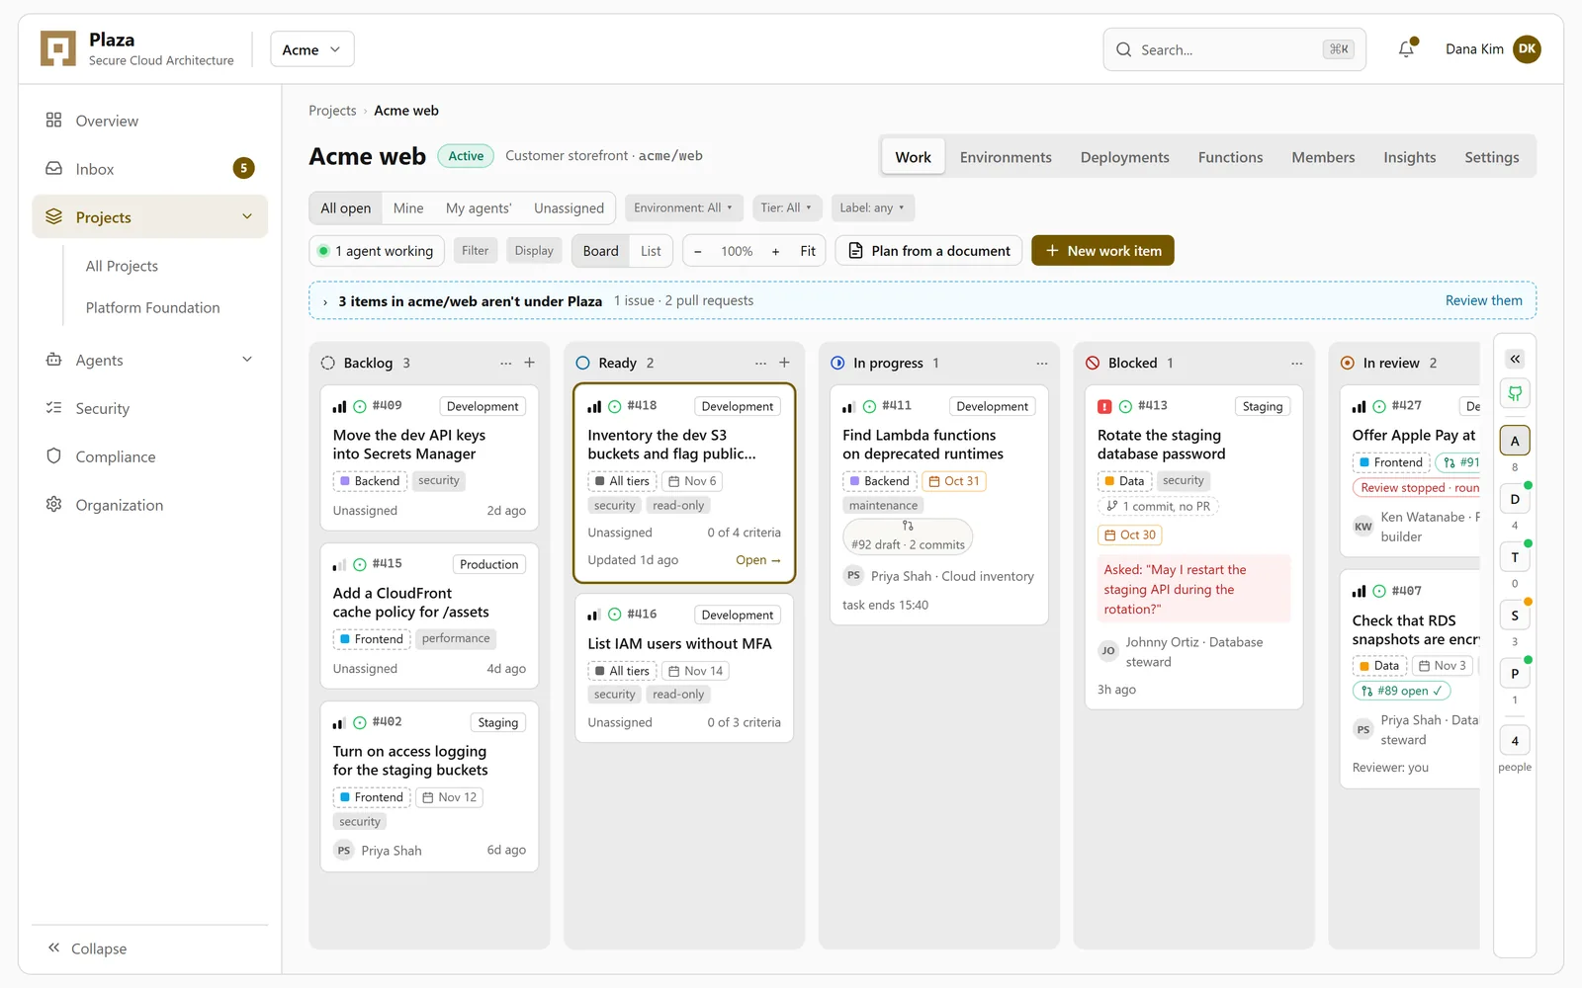This screenshot has width=1582, height=988.
Task: Switch to the Environments tab
Action: (x=1006, y=157)
